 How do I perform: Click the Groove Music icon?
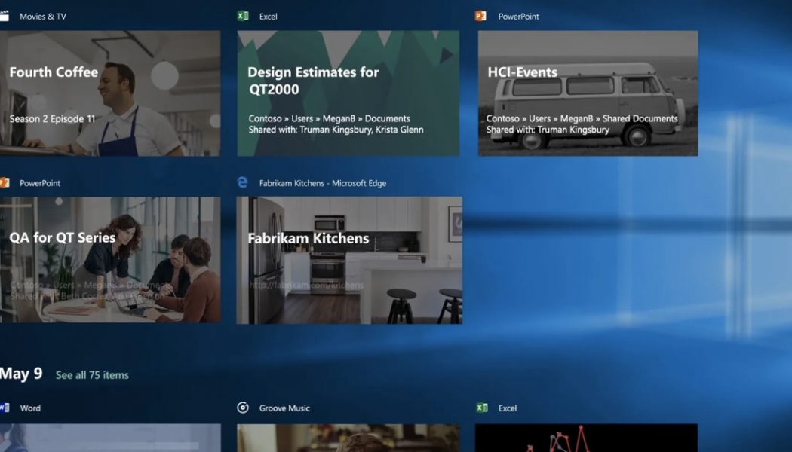coord(242,408)
